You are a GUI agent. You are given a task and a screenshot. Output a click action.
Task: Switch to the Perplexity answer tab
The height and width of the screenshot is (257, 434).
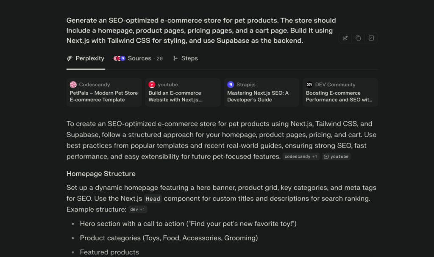pos(86,58)
